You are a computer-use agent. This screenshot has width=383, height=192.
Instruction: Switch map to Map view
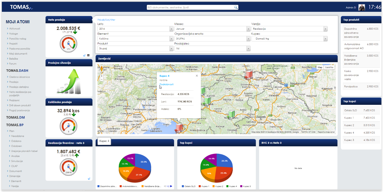point(320,67)
